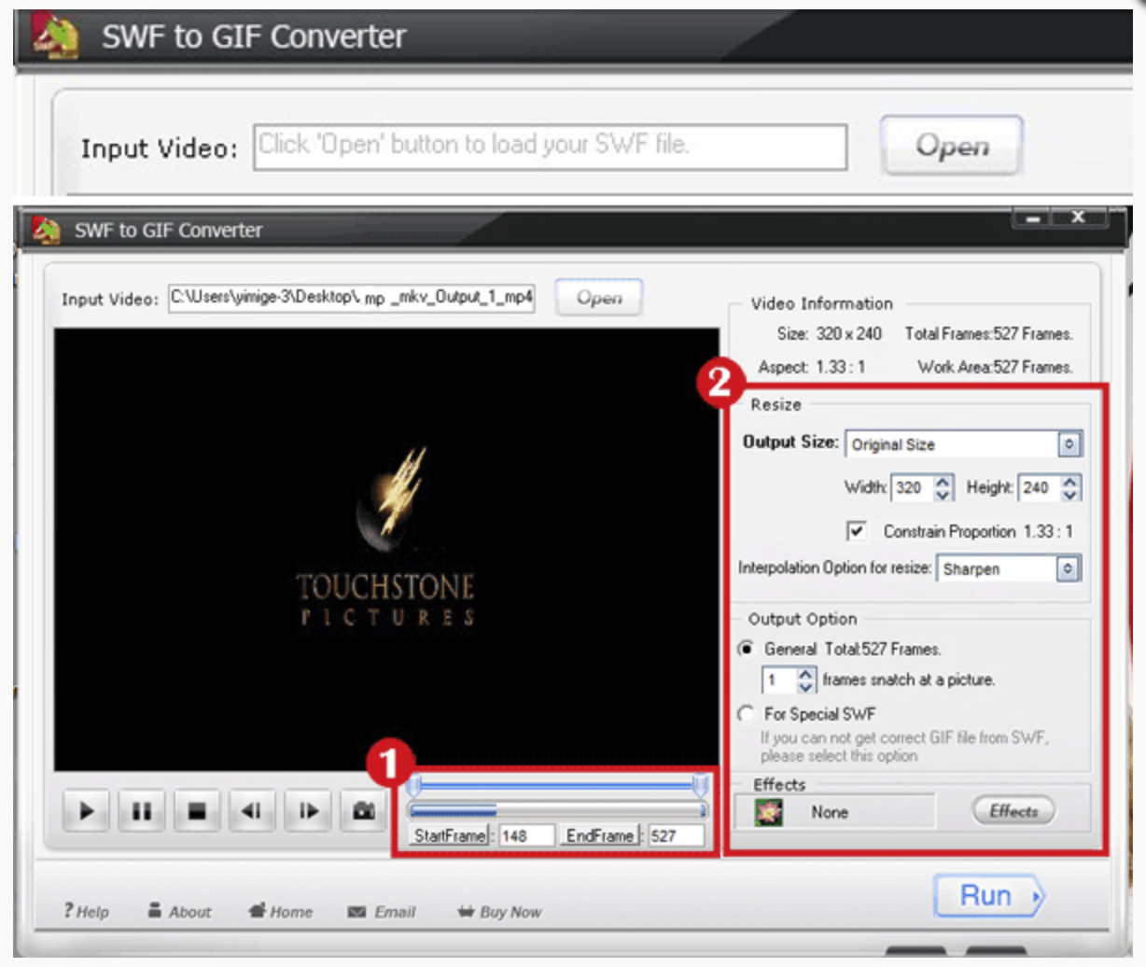Decrease Width with the down arrow
Viewport: 1146px width, 967px height.
943,494
